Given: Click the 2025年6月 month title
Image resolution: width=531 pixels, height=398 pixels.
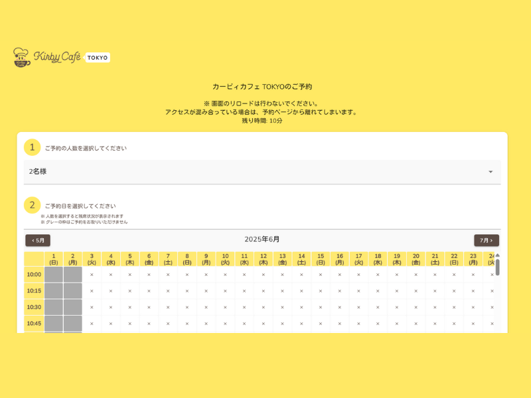Looking at the screenshot, I should 262,239.
